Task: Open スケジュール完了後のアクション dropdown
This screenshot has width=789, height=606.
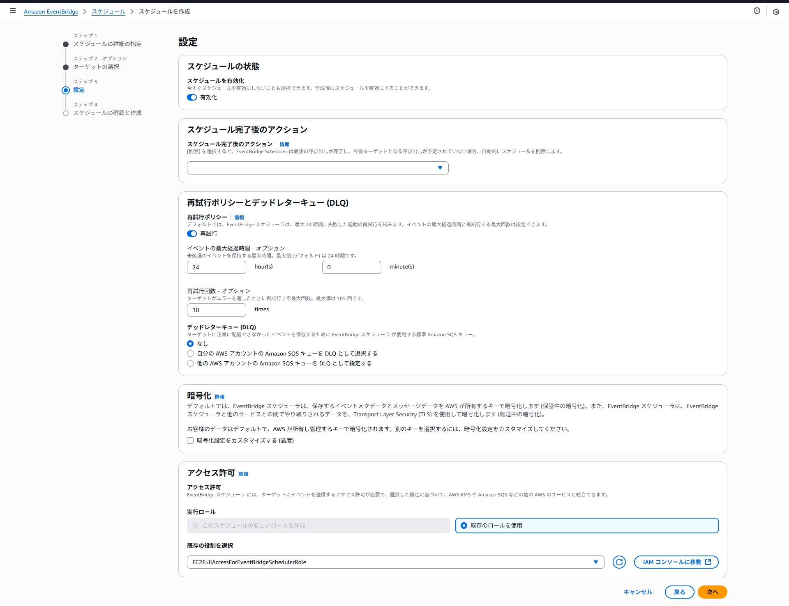Action: [317, 168]
